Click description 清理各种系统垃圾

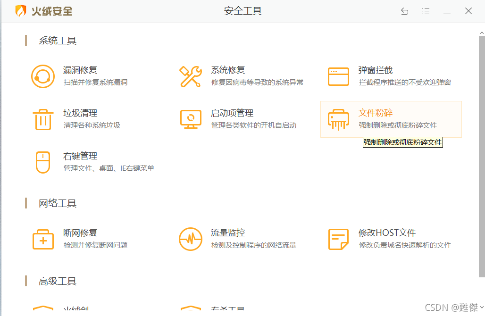(92, 125)
